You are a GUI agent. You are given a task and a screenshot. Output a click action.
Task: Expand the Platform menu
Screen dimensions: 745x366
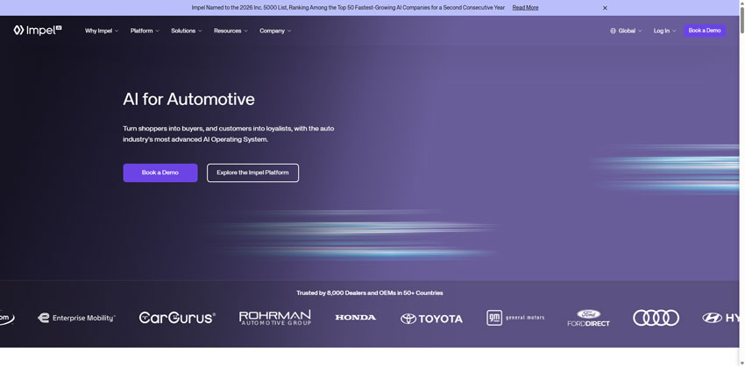(x=145, y=31)
